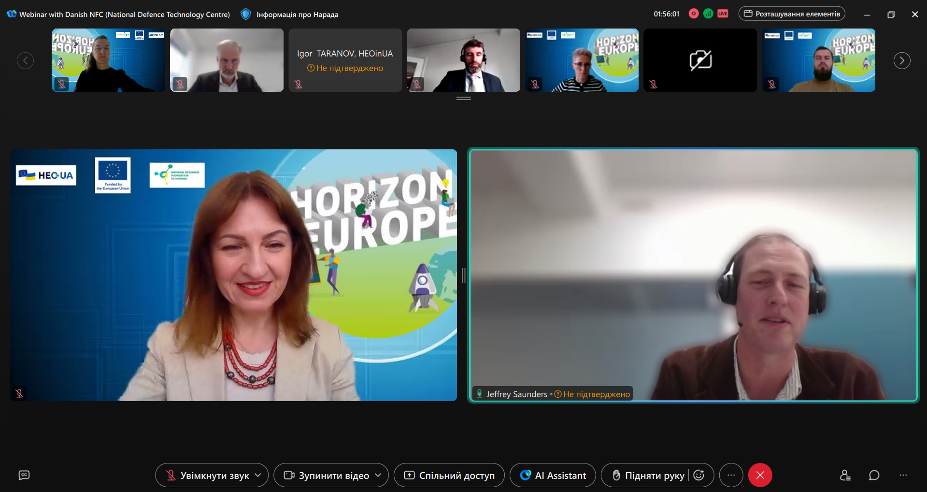Open the AI Assistant button

click(x=553, y=476)
